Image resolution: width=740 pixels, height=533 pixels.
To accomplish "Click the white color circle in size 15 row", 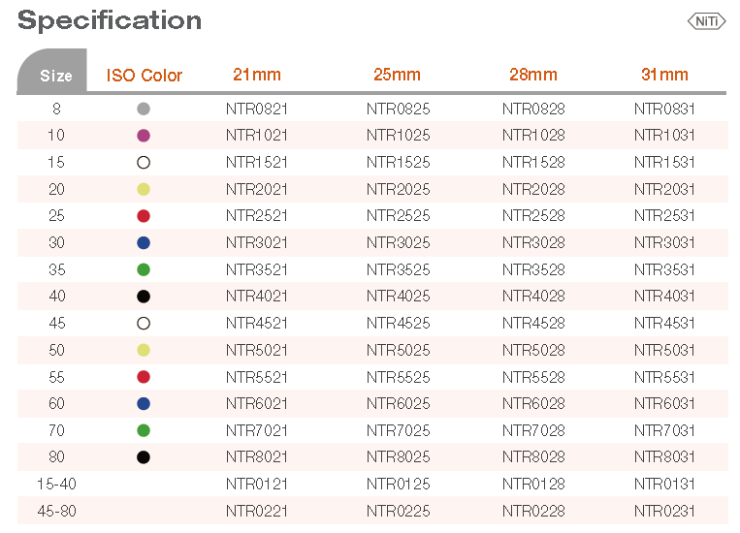I will pyautogui.click(x=144, y=163).
